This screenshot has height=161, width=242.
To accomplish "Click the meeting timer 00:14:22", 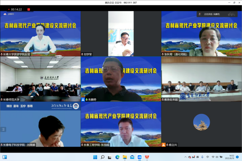I will click(16, 9).
